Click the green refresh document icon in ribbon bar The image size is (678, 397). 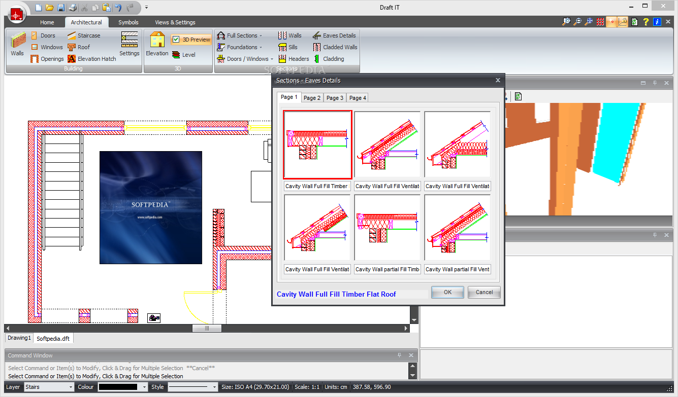[634, 22]
